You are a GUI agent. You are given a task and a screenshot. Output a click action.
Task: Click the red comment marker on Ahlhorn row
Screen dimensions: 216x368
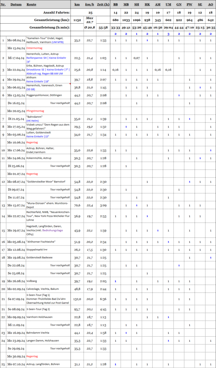[x=70, y=84]
